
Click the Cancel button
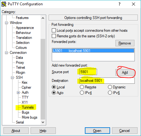(x=124, y=131)
